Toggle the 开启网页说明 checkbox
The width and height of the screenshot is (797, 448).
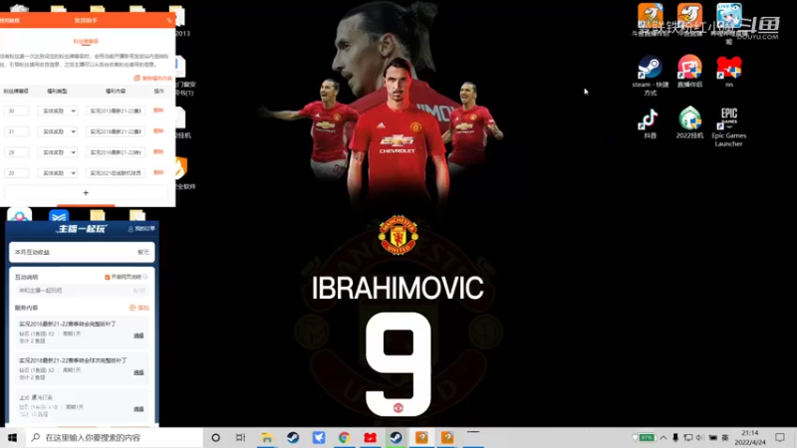point(108,278)
